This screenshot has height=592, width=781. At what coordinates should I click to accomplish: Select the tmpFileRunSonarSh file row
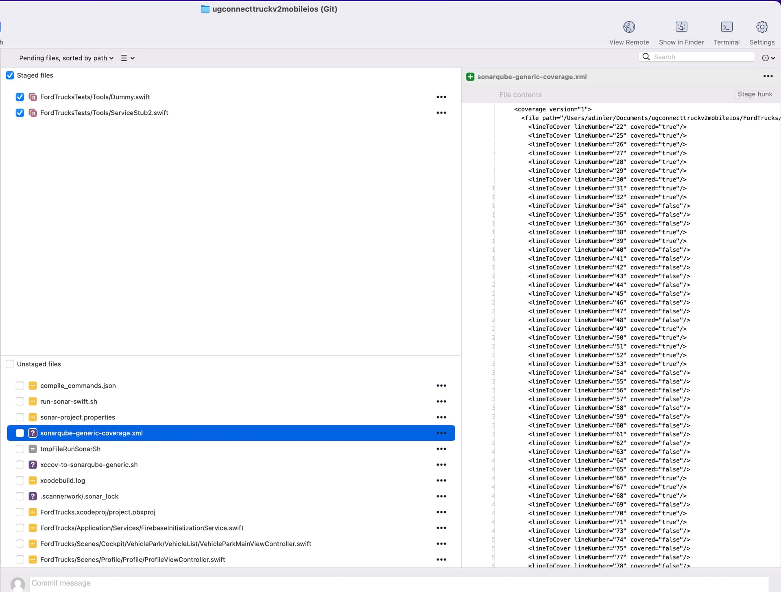70,449
